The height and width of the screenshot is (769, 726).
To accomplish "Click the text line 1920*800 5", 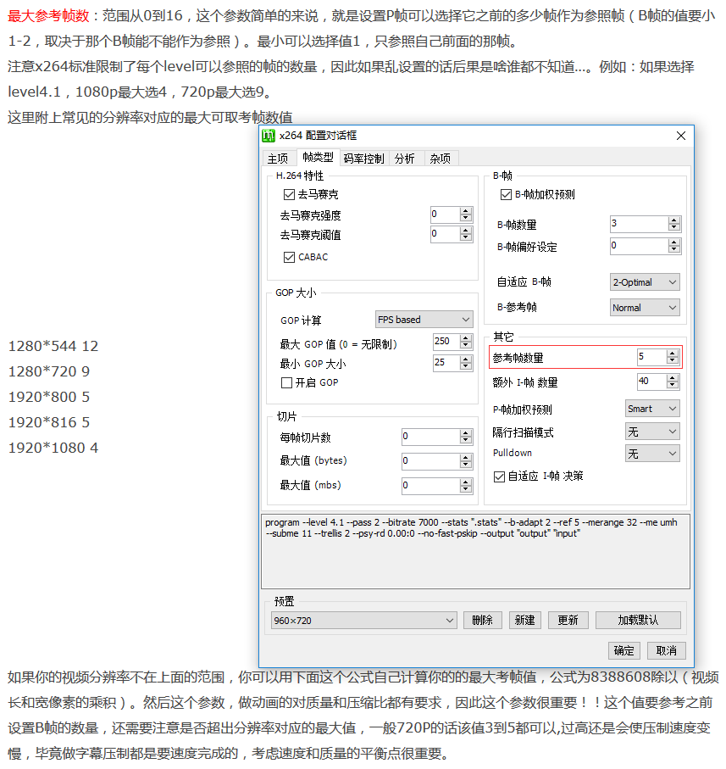I will (x=48, y=398).
